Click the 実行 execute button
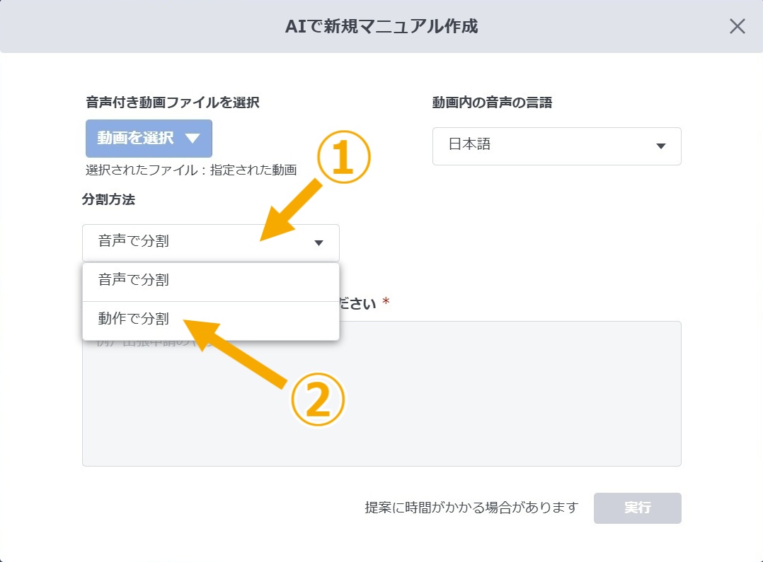Screen dimensions: 763x562 click(x=636, y=508)
